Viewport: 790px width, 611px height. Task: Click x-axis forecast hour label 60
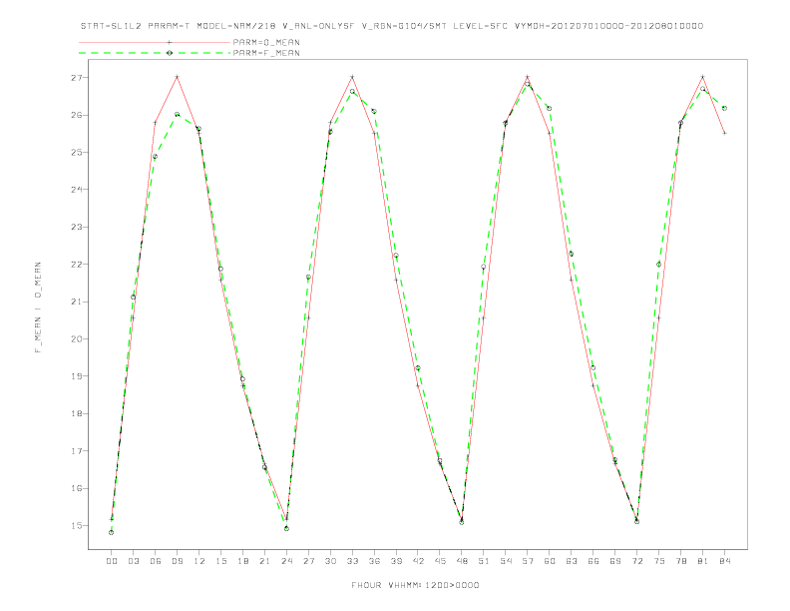(x=550, y=561)
